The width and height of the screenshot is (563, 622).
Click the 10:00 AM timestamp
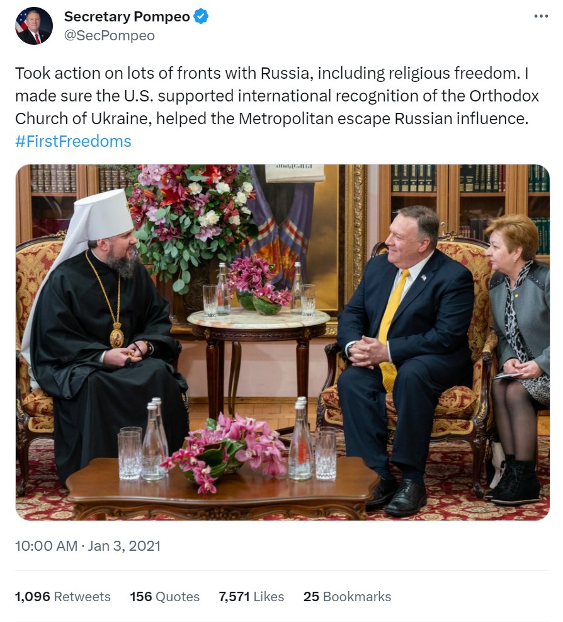pos(46,546)
